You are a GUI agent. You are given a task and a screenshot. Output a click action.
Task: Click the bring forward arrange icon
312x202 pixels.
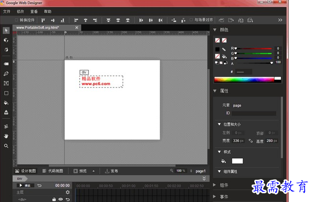(221, 20)
